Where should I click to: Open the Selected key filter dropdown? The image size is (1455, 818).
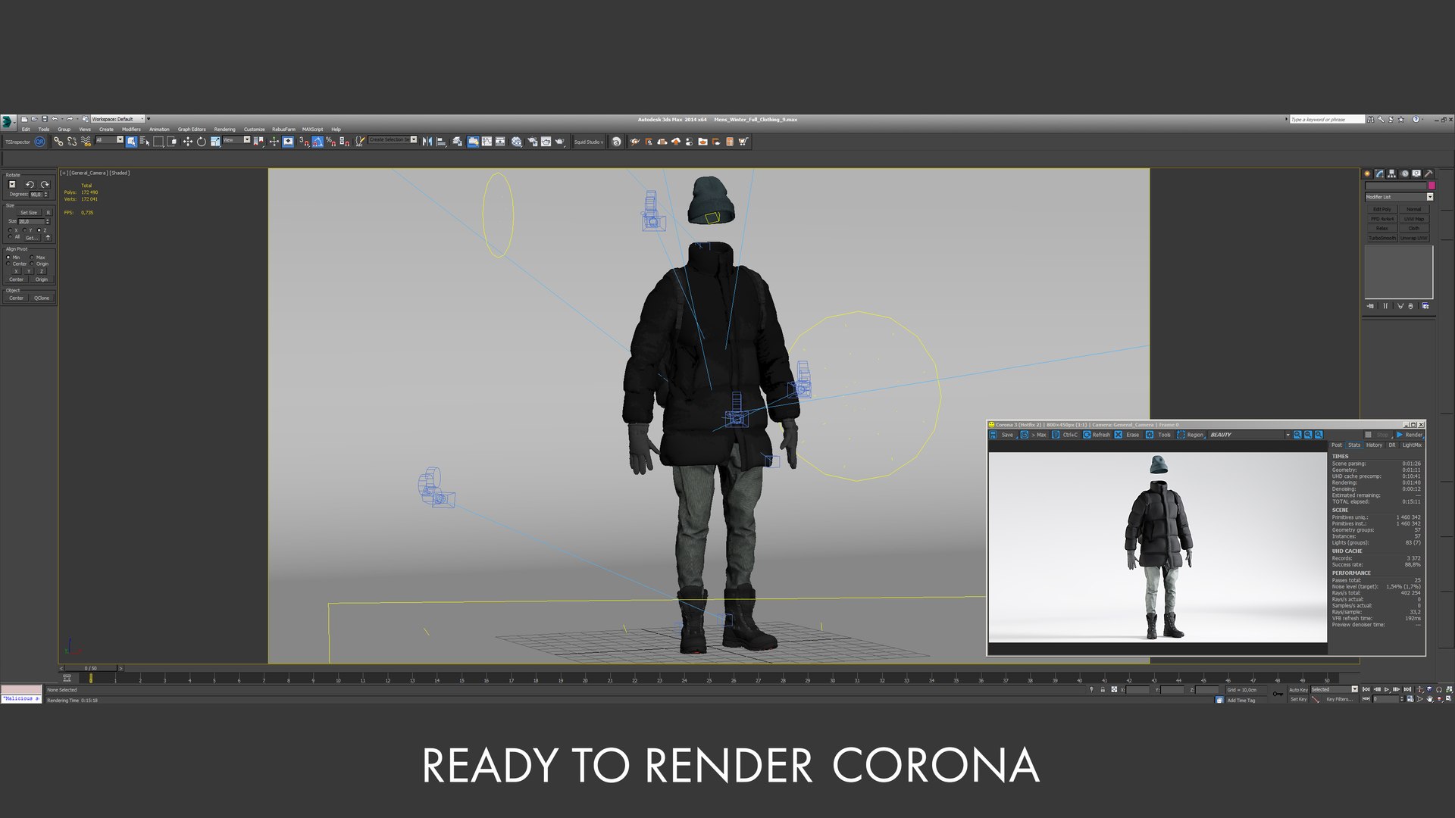[x=1335, y=689]
